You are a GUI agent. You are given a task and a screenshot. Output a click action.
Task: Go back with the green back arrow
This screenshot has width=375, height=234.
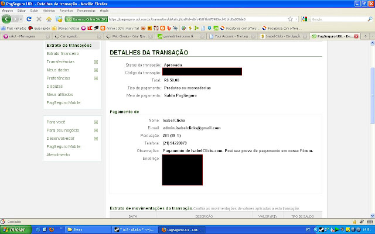(6, 19)
